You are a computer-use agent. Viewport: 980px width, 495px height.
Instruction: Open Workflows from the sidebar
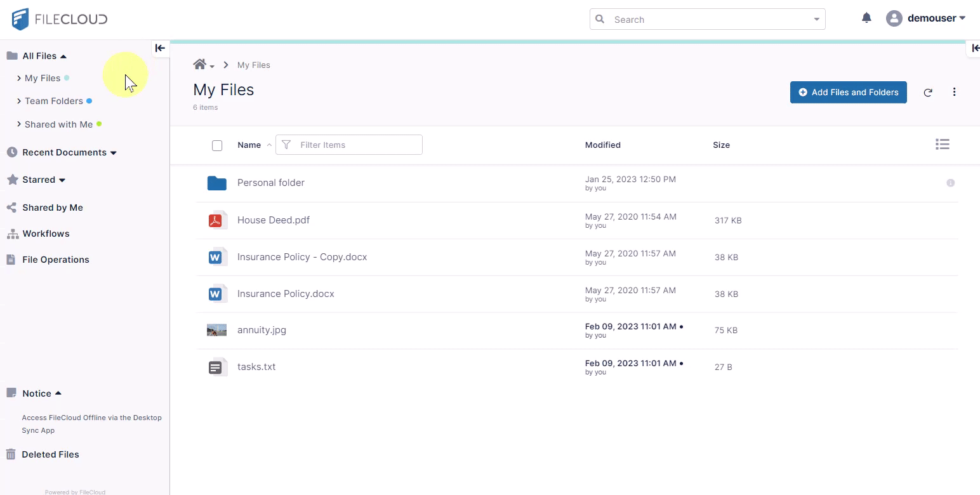pos(46,234)
